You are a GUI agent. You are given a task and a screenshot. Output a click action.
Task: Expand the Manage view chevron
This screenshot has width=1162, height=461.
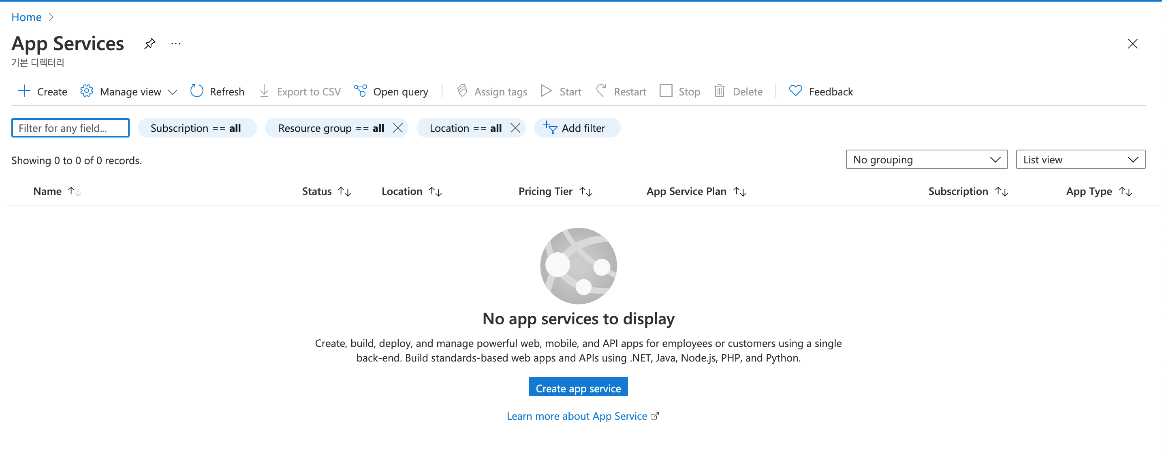[172, 92]
